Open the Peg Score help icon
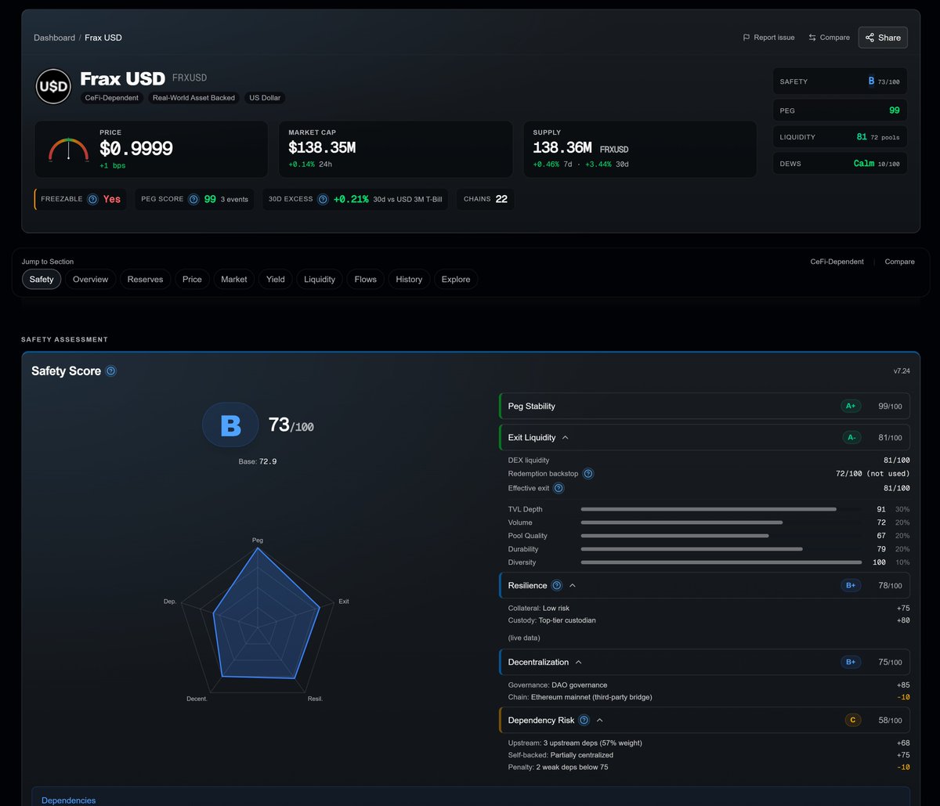Image resolution: width=940 pixels, height=806 pixels. click(193, 199)
